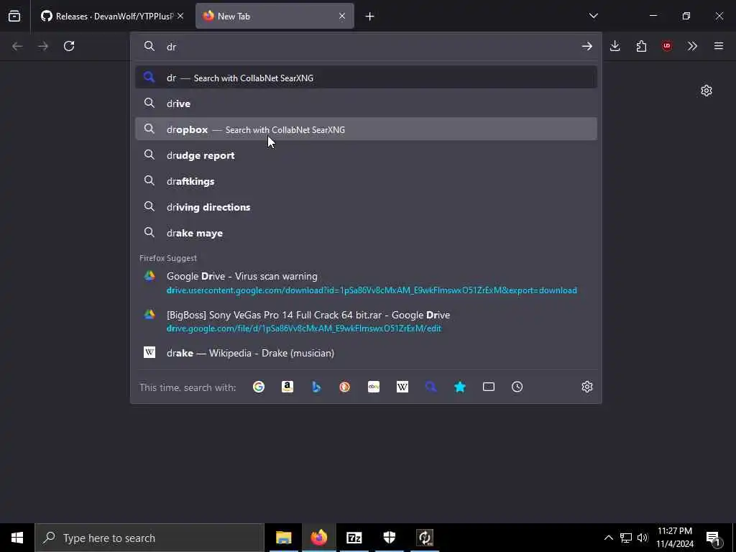Open new tab page personalize gear
The width and height of the screenshot is (736, 552).
tap(707, 91)
